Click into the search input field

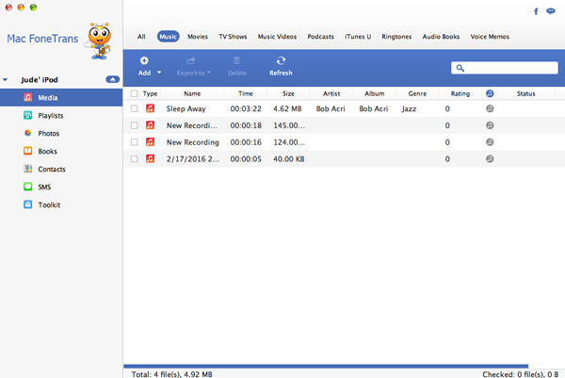pyautogui.click(x=505, y=68)
